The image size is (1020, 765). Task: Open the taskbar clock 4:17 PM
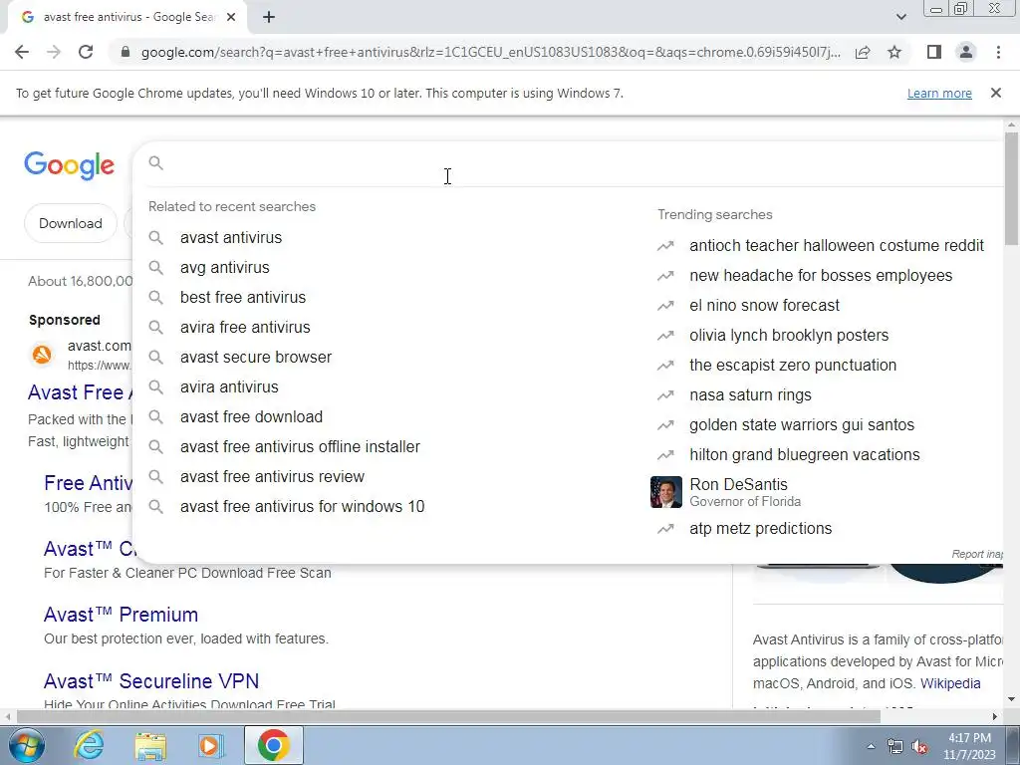[969, 746]
